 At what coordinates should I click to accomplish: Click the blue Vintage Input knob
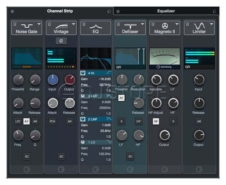[x=53, y=80]
